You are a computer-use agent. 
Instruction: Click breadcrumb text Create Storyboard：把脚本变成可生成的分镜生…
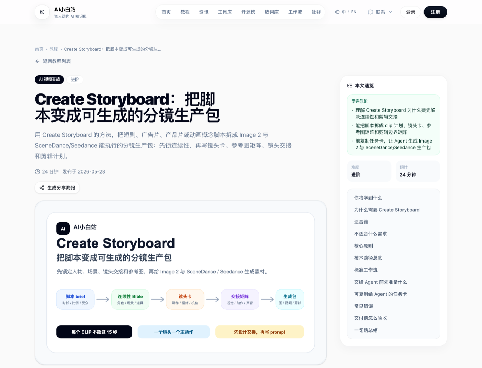(x=113, y=49)
